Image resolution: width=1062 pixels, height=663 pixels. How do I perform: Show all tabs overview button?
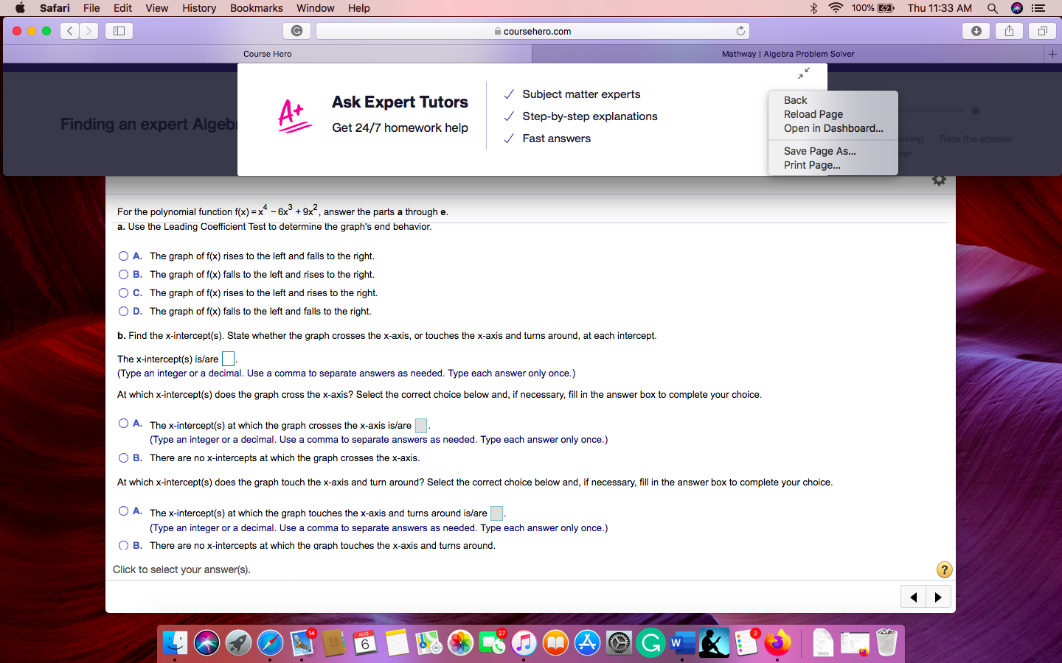[1043, 31]
